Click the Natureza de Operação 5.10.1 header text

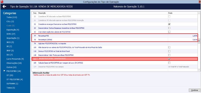129,7
